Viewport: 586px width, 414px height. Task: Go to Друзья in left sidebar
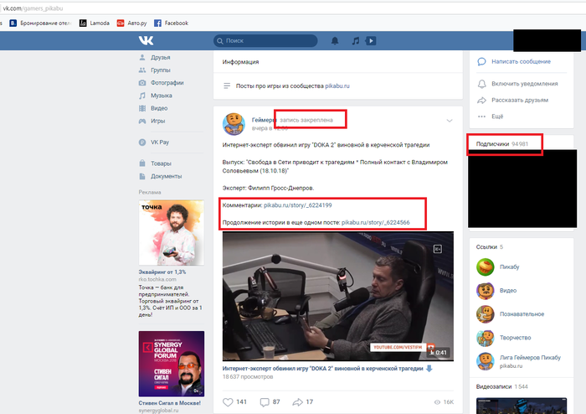(160, 58)
